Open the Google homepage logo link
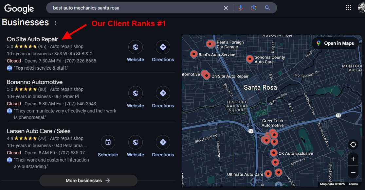This screenshot has width=365, height=190. coord(19,9)
